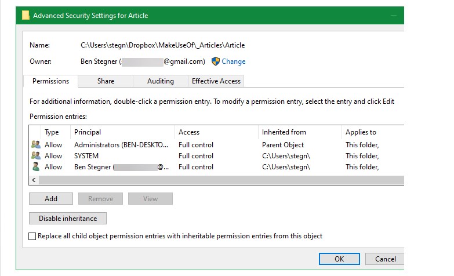Click the UAC shield icon beside Change
Image resolution: width=454 pixels, height=276 pixels.
pyautogui.click(x=216, y=61)
